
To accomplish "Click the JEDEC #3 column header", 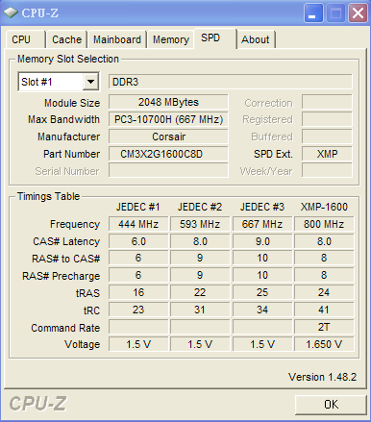I will [262, 207].
